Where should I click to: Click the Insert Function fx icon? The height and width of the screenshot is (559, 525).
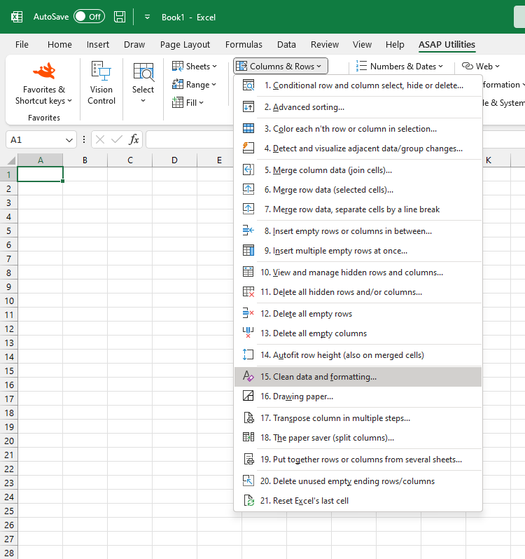134,139
